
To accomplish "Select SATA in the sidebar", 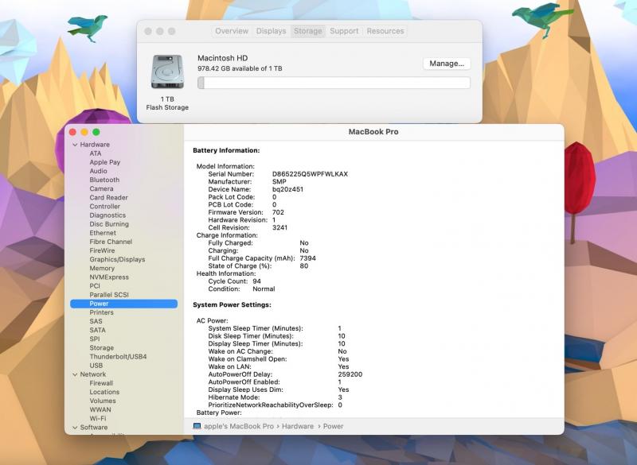I will coord(97,331).
